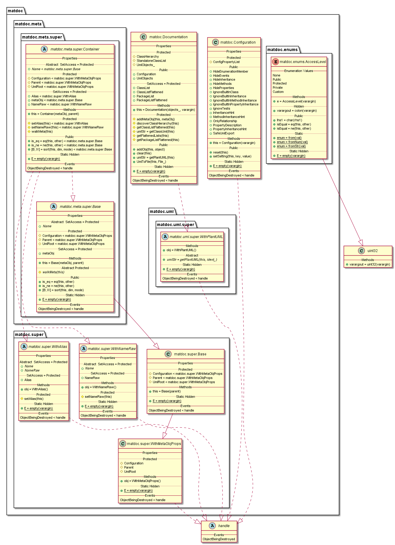Image resolution: width=395 pixels, height=545 pixels.
Task: Click the green marker beside obj = WithPlantUML()
Action: tap(164, 250)
